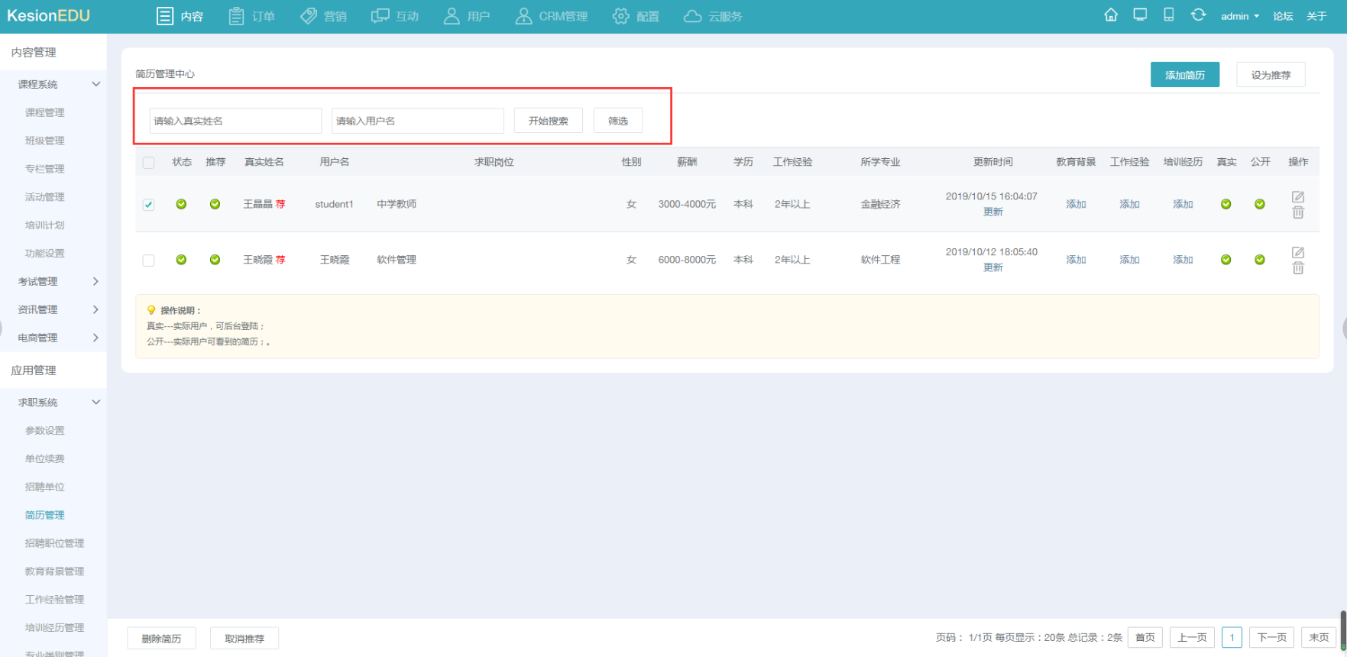Click the 取消推荐 button
This screenshot has width=1347, height=657.
point(244,639)
